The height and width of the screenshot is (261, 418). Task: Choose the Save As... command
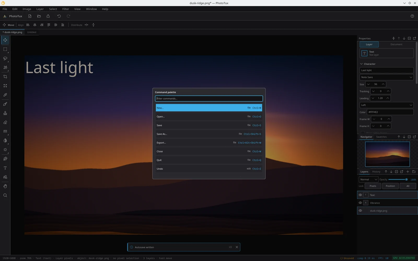(209, 134)
